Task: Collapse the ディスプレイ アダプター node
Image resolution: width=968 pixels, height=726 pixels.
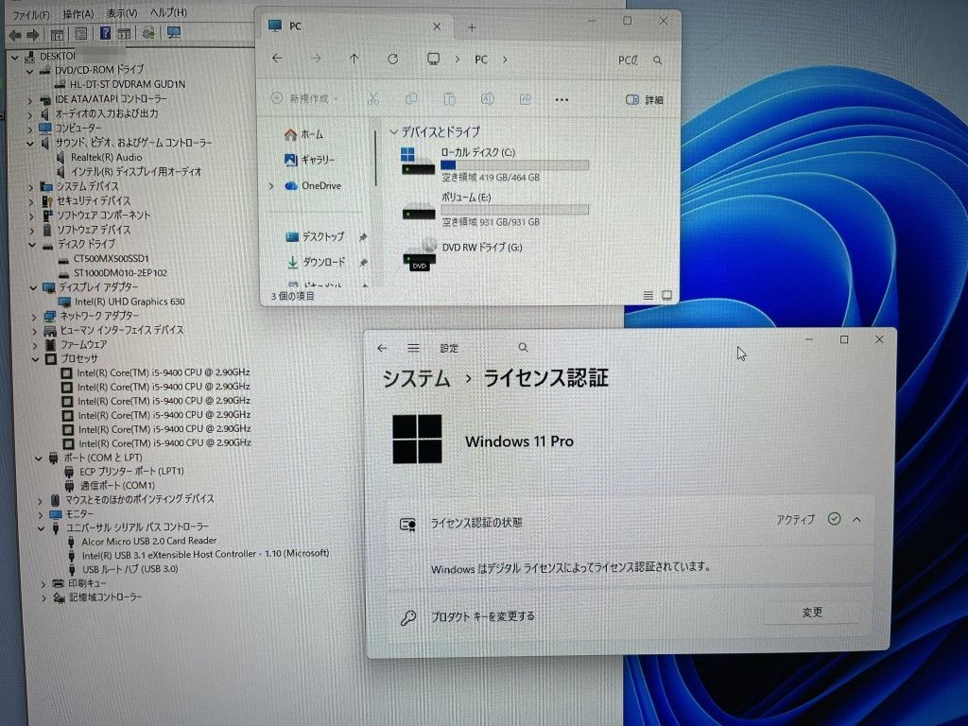Action: click(33, 287)
